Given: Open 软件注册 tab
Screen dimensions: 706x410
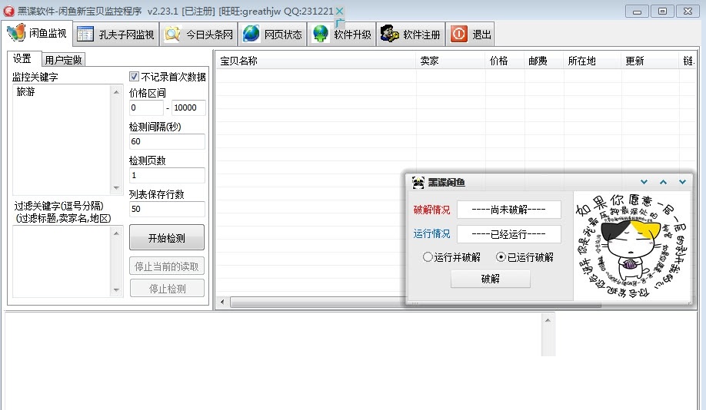Looking at the screenshot, I should pos(411,34).
